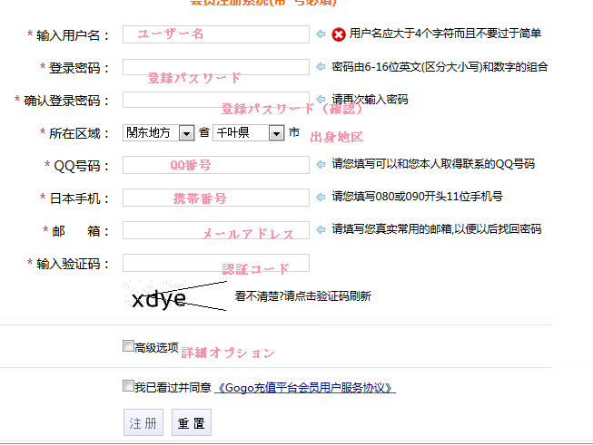Enable the 高级选项 advanced options checkbox

(x=128, y=346)
